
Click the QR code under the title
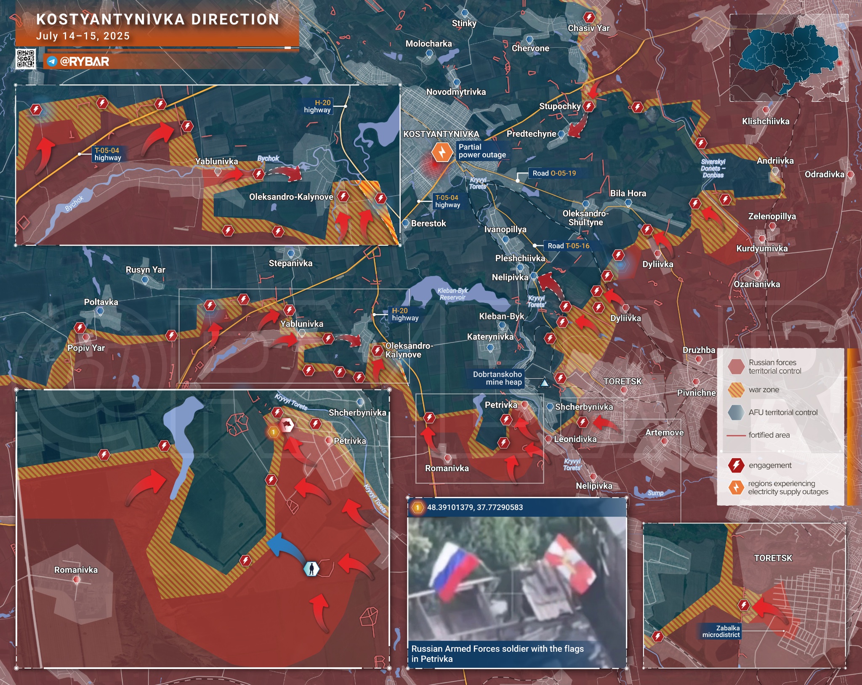[26, 59]
